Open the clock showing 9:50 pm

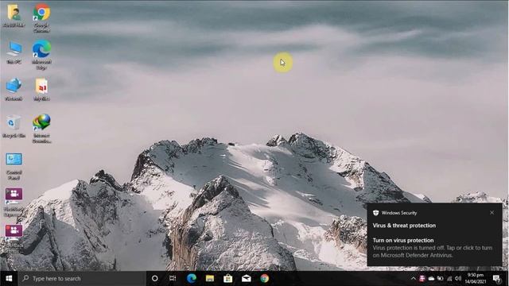pos(476,278)
